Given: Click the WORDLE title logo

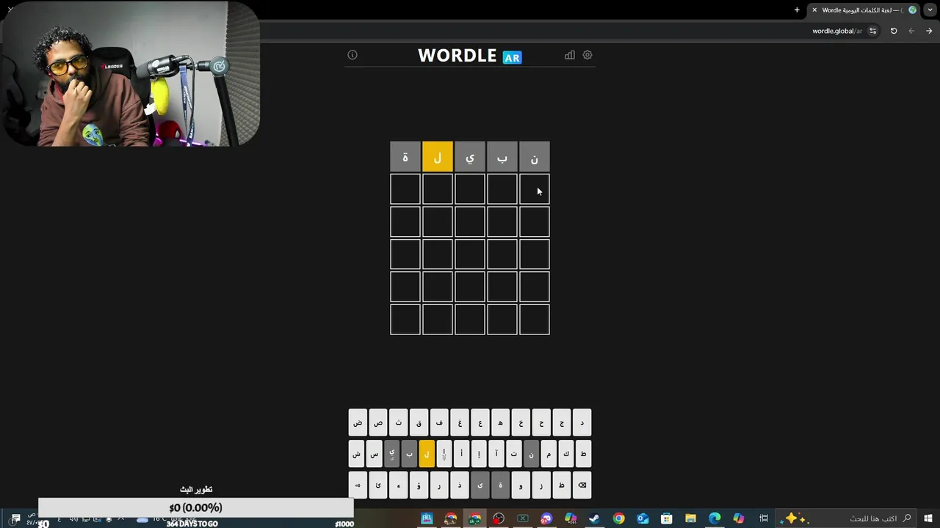Looking at the screenshot, I should (x=458, y=56).
